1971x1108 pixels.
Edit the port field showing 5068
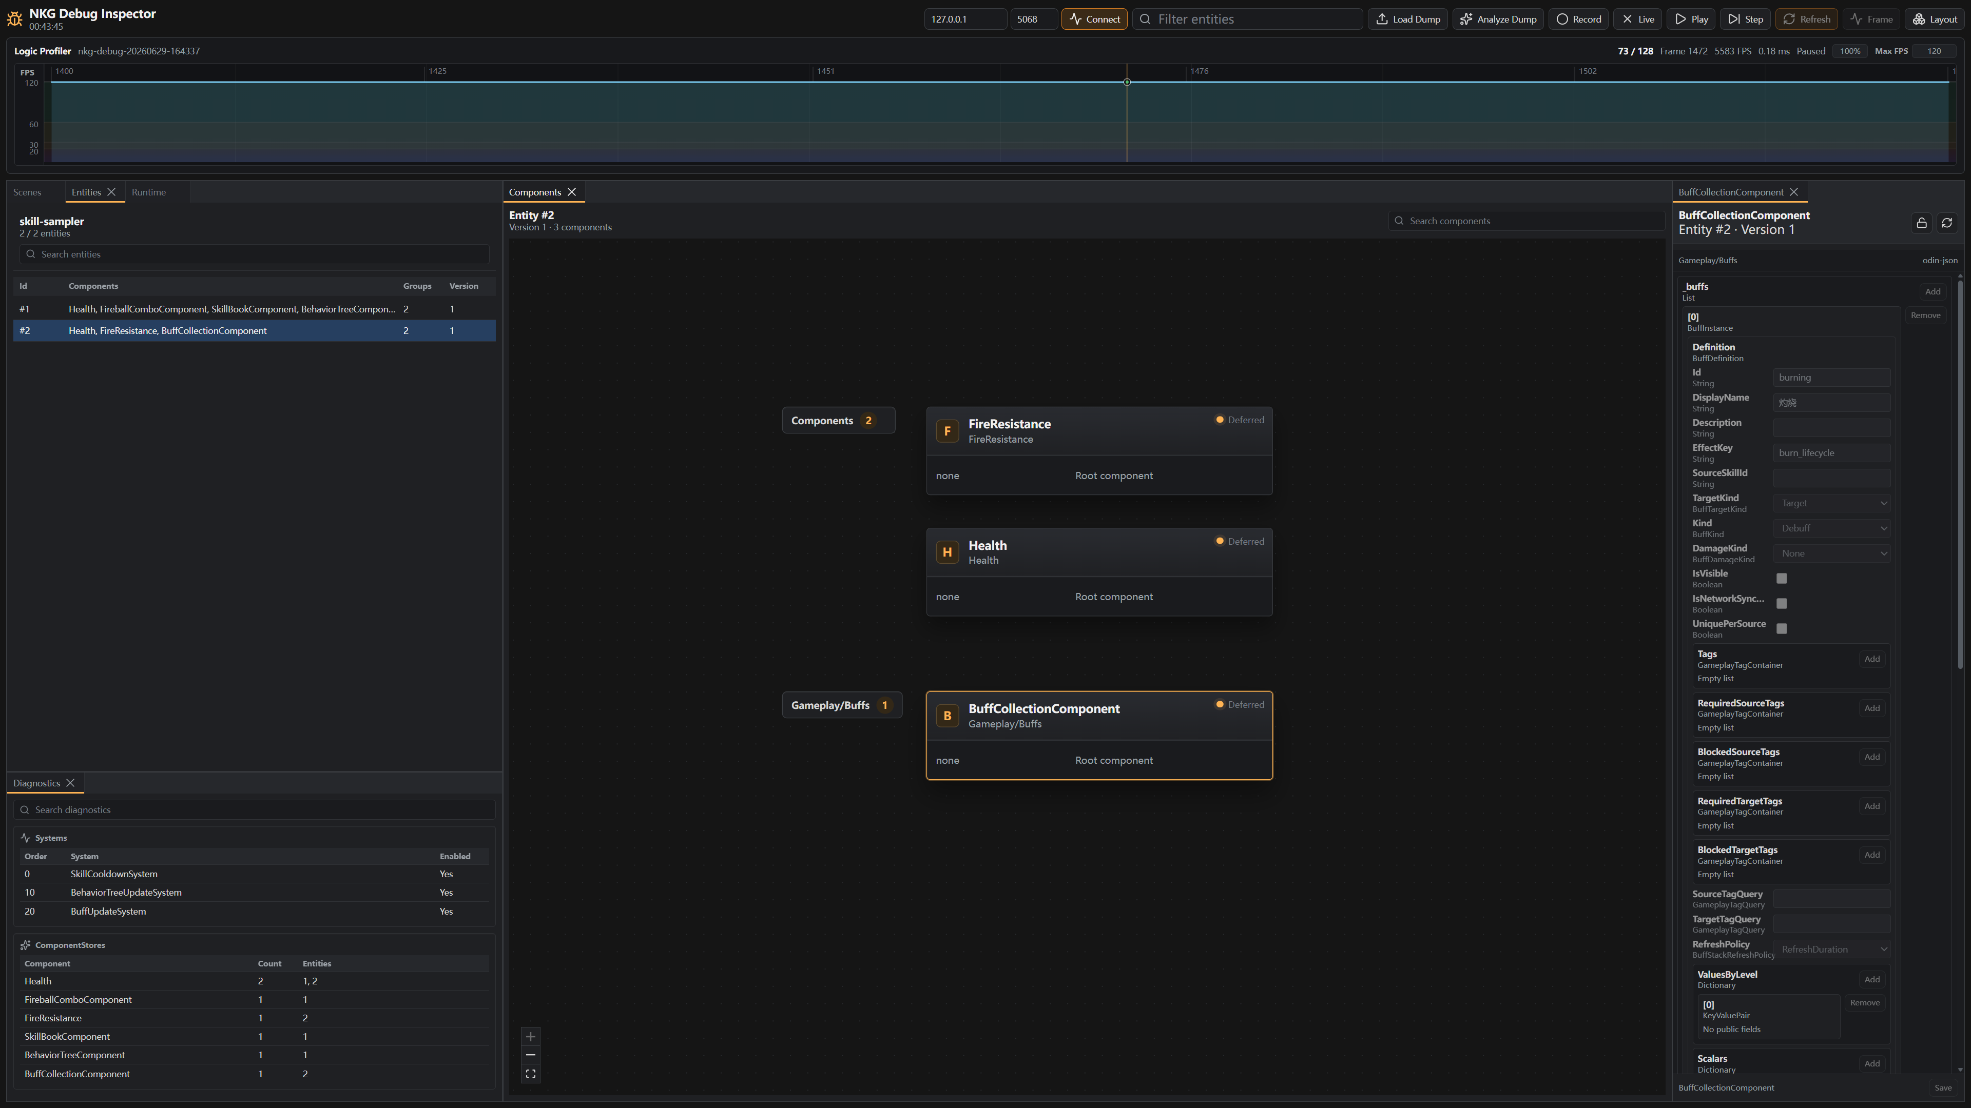point(1034,19)
